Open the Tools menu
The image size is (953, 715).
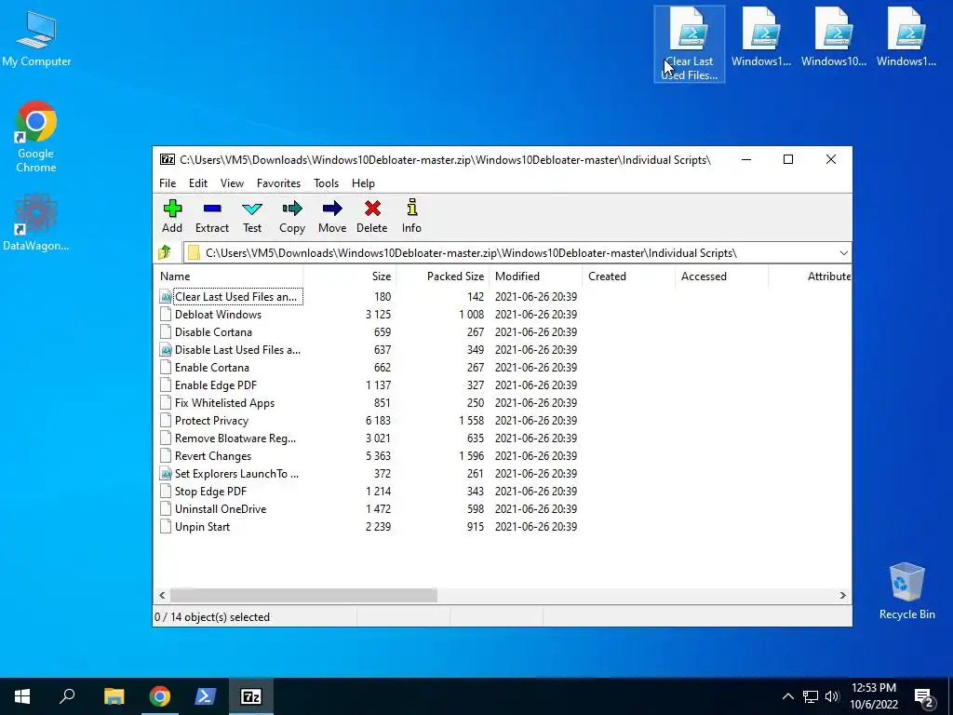[327, 183]
